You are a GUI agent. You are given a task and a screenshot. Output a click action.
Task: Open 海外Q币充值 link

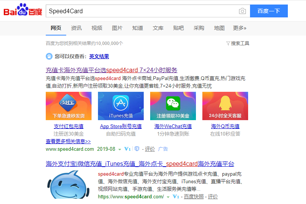pyautogui.click(x=225, y=126)
